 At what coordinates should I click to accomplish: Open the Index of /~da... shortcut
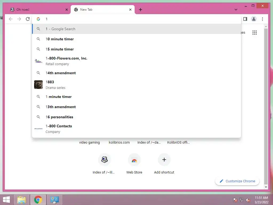click(x=149, y=143)
